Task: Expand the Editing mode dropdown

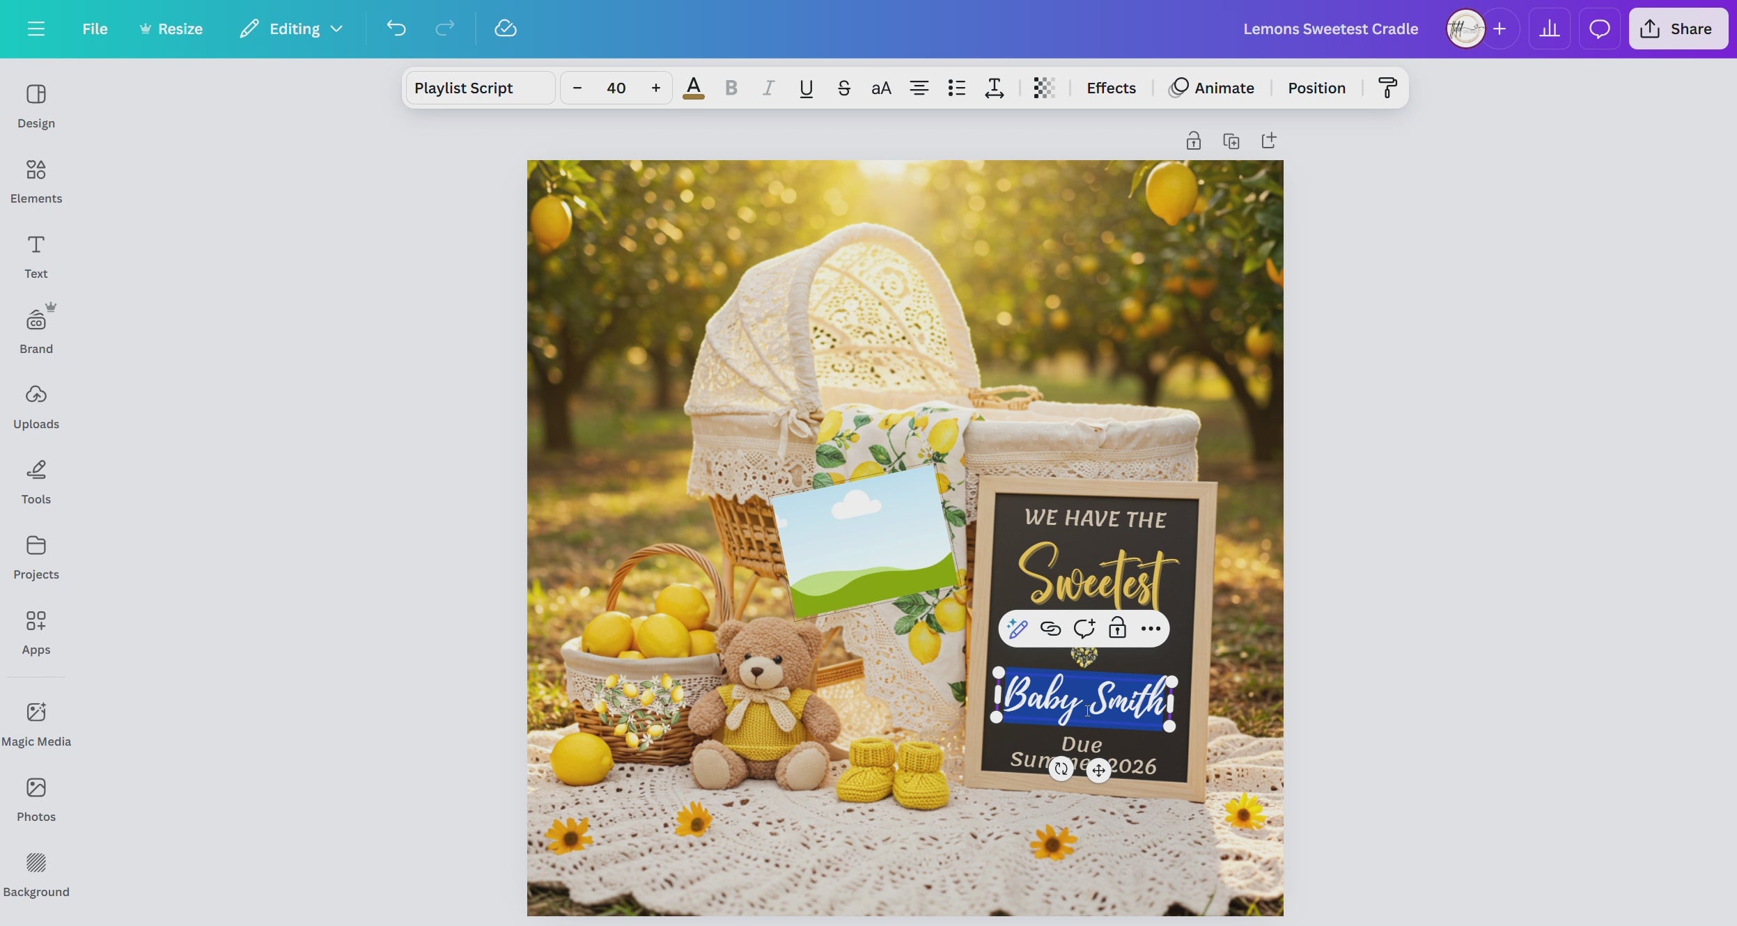Action: [293, 29]
